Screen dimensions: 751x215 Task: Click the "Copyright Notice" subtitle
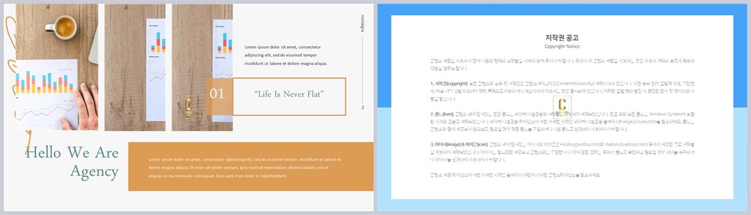562,46
